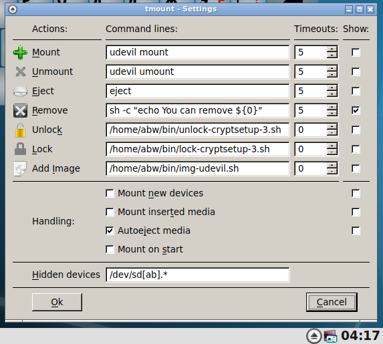Image resolution: width=383 pixels, height=344 pixels.
Task: Confirm settings with the Ok button
Action: point(57,302)
